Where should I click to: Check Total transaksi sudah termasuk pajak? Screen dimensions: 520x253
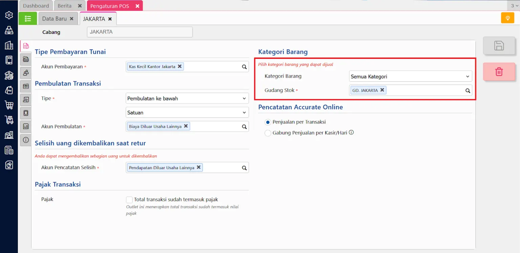point(129,200)
